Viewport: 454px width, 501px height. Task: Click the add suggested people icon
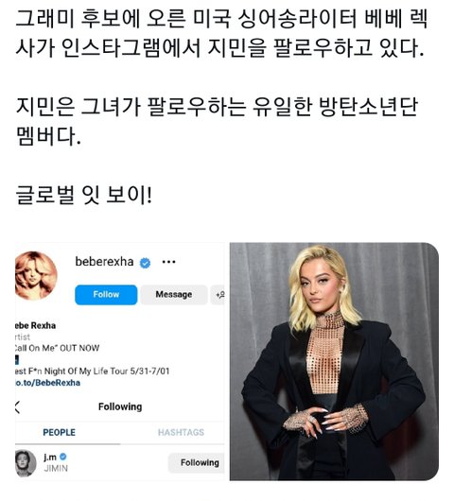(x=218, y=295)
